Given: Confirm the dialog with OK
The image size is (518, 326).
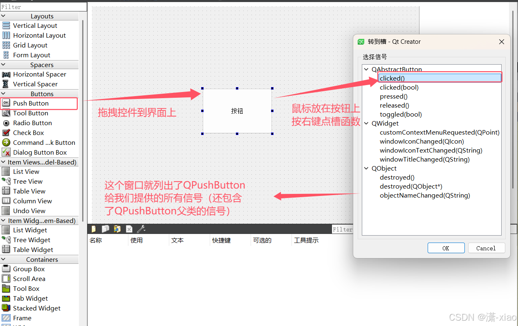Looking at the screenshot, I should [446, 248].
